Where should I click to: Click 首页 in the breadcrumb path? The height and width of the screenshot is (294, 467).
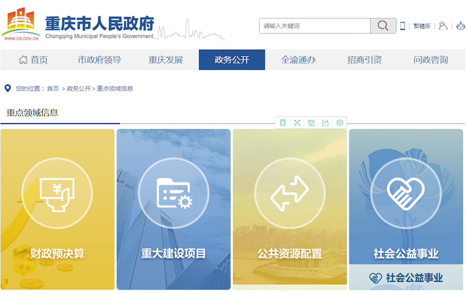pyautogui.click(x=53, y=89)
